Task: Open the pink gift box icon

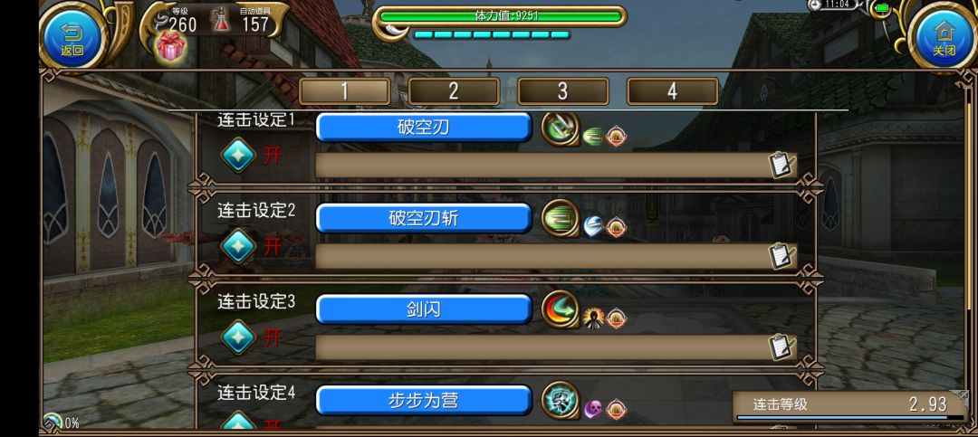Action: pyautogui.click(x=169, y=47)
